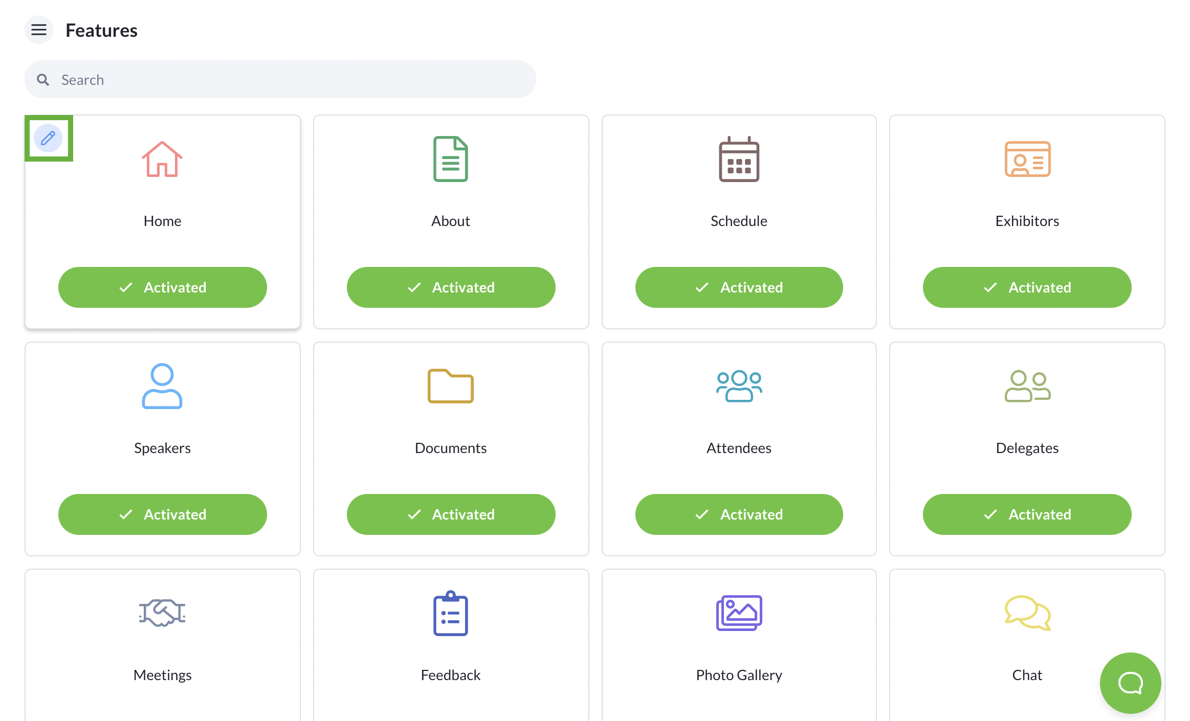
Task: Toggle the Schedule Activated button
Action: (739, 287)
